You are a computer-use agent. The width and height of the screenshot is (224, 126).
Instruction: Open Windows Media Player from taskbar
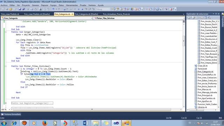click(x=34, y=123)
